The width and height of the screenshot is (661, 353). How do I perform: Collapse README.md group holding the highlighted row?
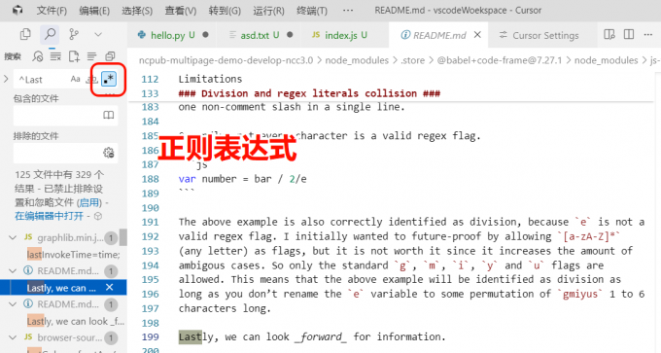[x=13, y=270]
